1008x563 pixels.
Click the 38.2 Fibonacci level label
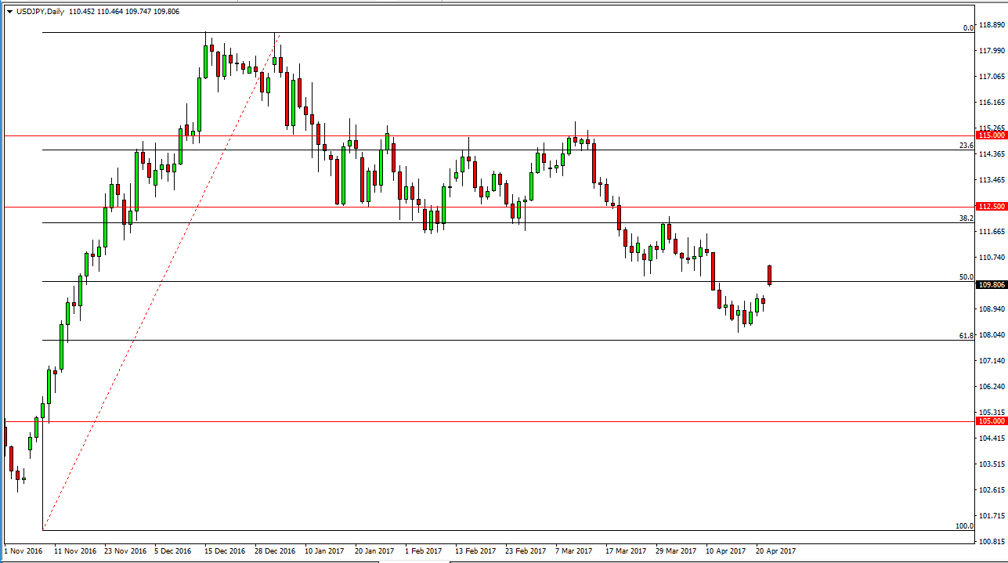click(966, 218)
